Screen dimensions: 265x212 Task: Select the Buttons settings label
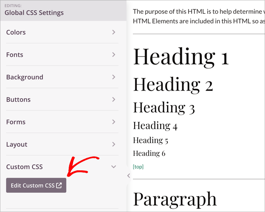pyautogui.click(x=18, y=99)
